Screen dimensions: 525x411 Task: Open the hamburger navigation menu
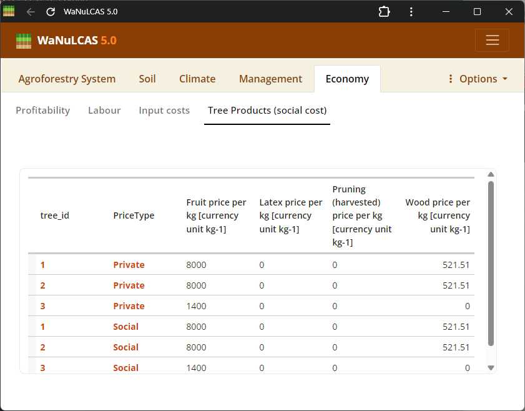492,41
